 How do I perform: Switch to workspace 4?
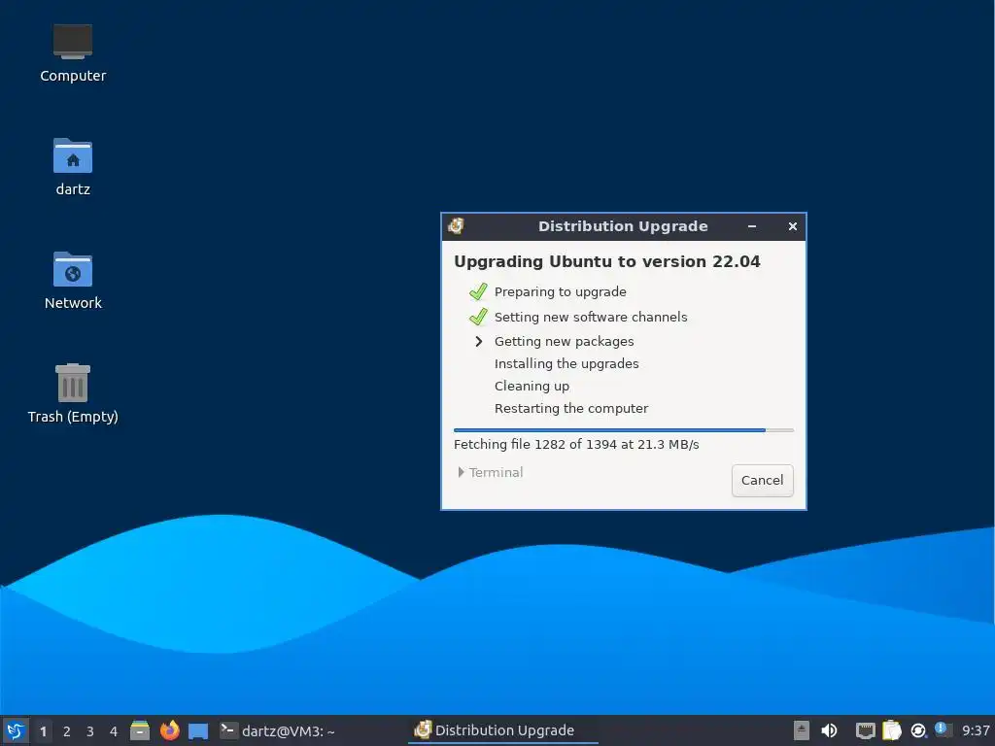[x=114, y=731]
